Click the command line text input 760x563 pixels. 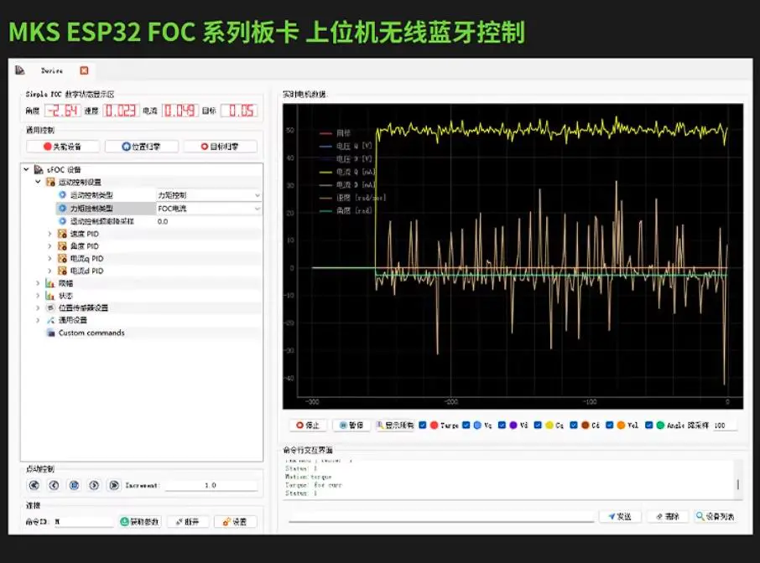(x=441, y=517)
